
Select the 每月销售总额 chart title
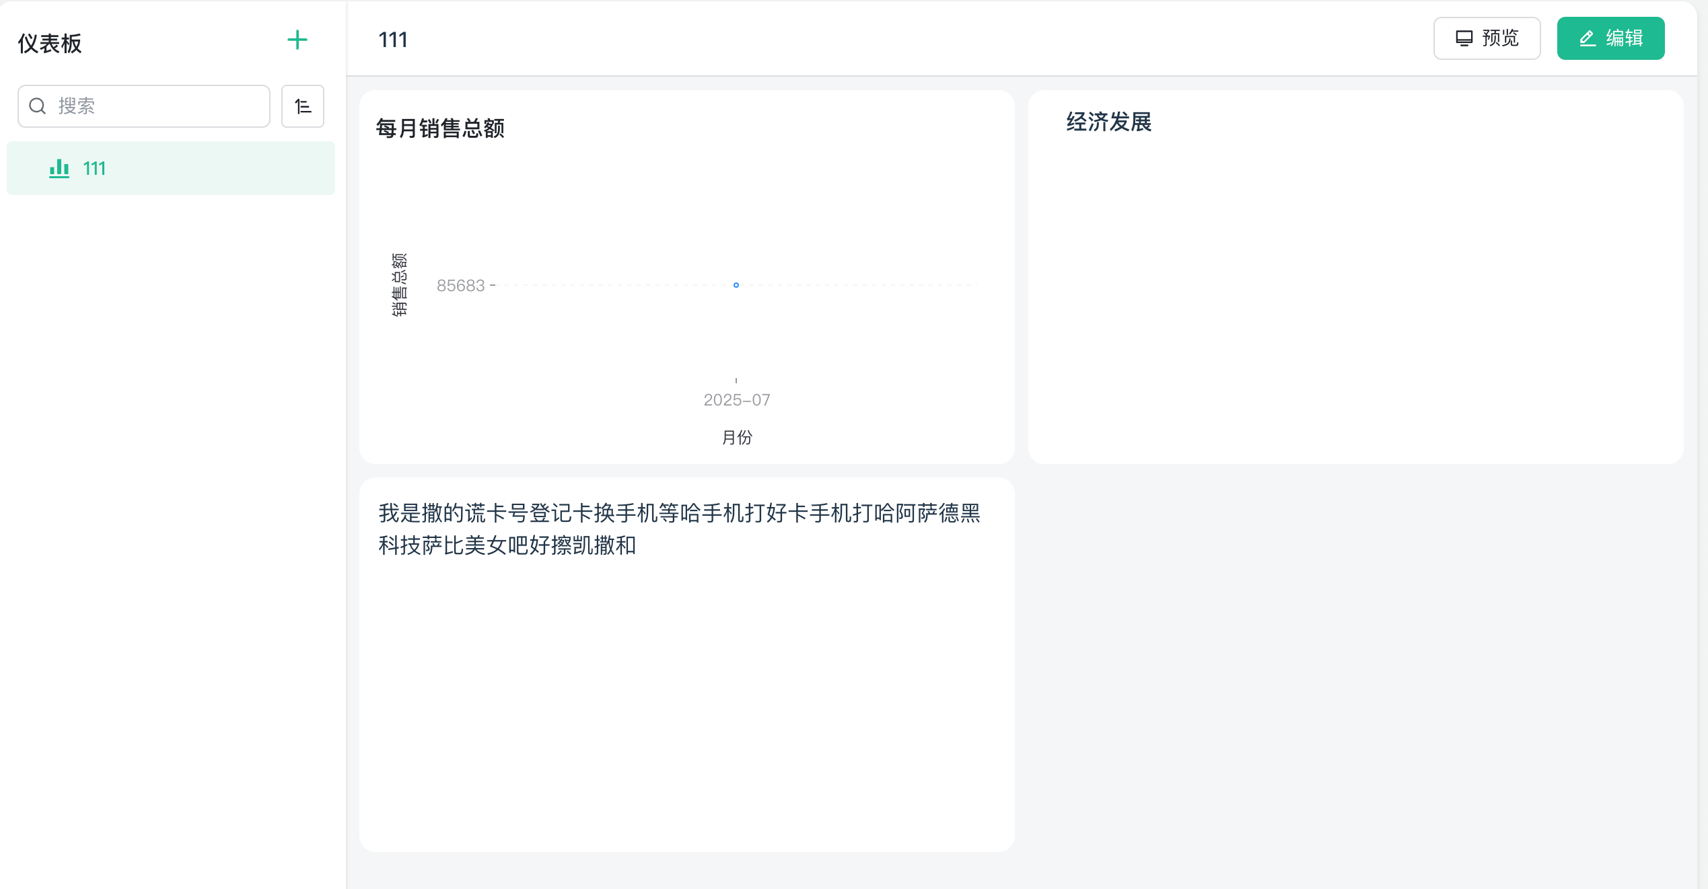click(440, 128)
